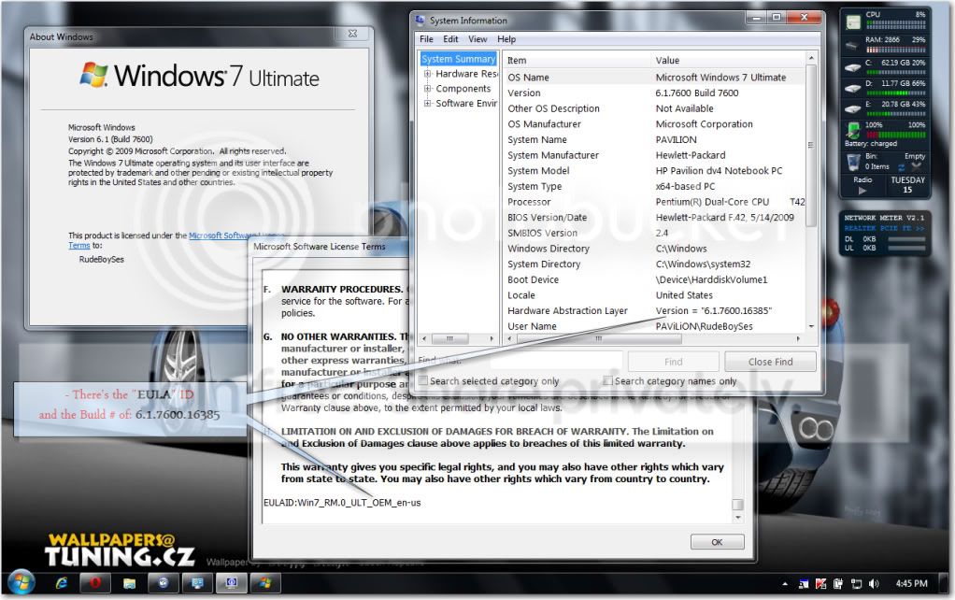The height and width of the screenshot is (600, 955).
Task: Expand the Components tree node
Action: click(428, 89)
